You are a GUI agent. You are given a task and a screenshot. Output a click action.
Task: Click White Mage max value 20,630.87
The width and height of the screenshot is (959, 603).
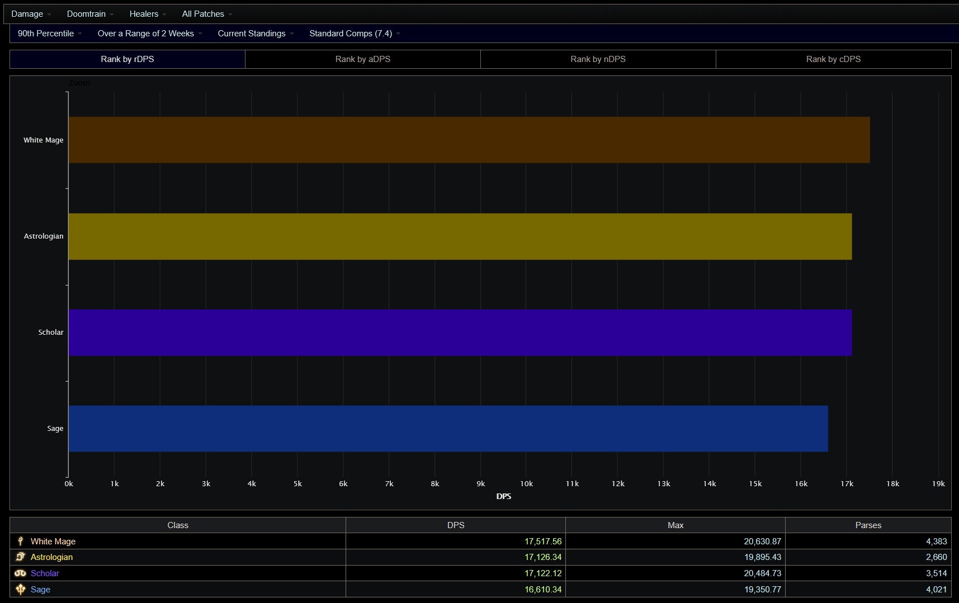click(x=763, y=541)
